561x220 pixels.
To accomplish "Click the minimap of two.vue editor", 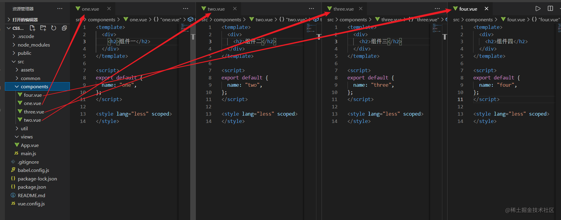I will (x=311, y=28).
